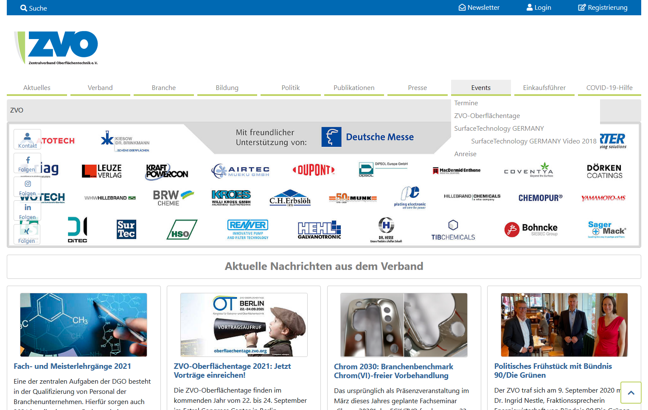Click the DuPont logo
This screenshot has width=648, height=410.
tap(314, 170)
